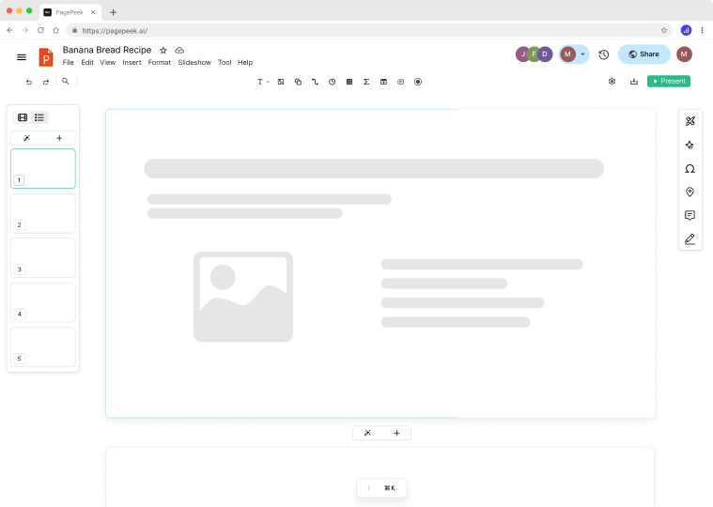
Task: Select the Shapes tool
Action: pyautogui.click(x=298, y=82)
